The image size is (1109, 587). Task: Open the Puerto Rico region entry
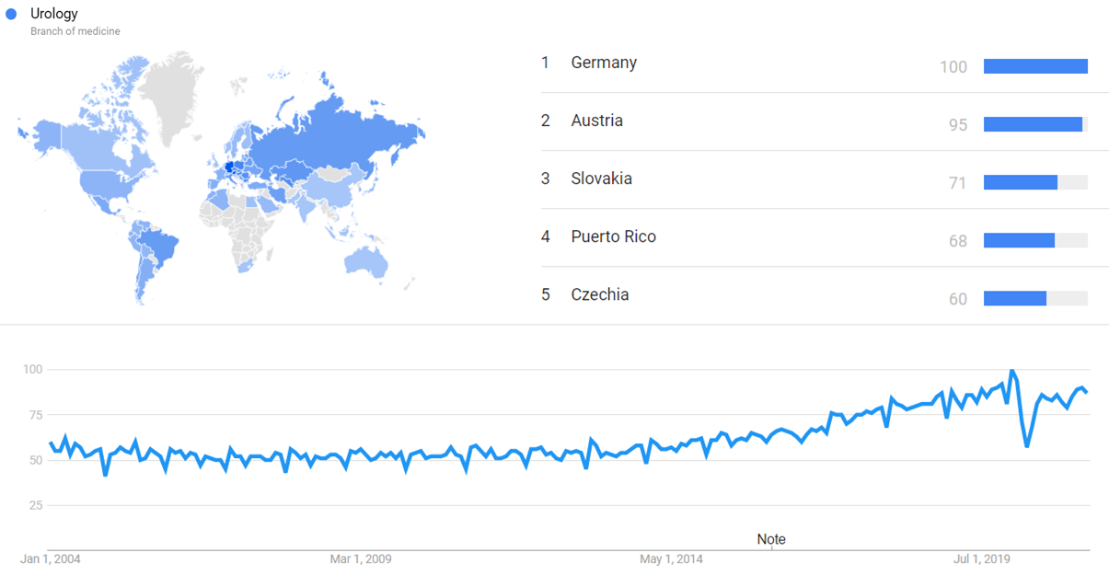point(613,236)
